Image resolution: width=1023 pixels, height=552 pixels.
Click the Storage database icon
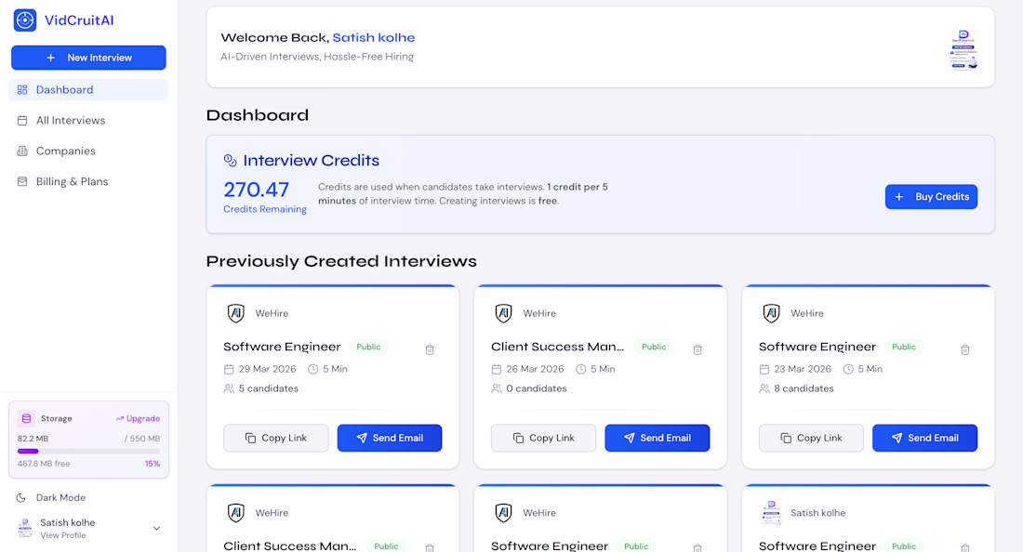pos(26,418)
